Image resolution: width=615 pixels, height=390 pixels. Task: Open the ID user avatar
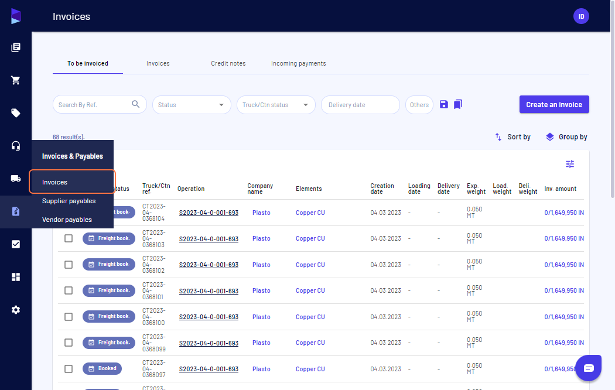click(x=581, y=16)
